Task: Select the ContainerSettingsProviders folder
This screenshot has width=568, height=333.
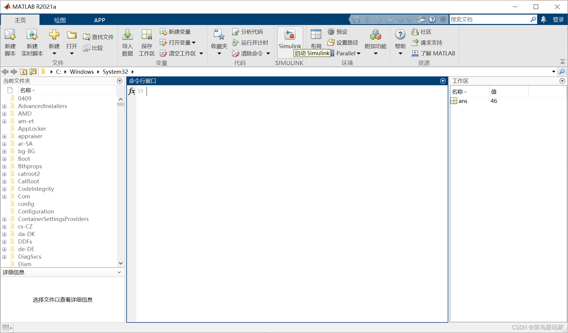Action: point(53,219)
